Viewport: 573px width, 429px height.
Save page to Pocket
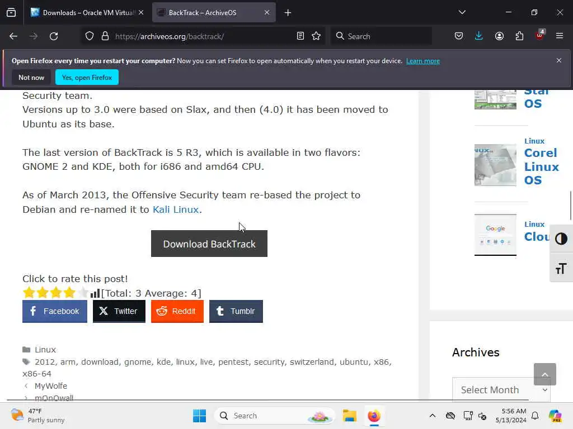point(459,36)
